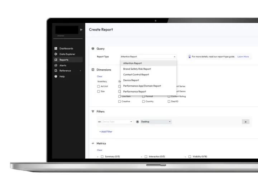Screen dimensions: 258x177
Task: Collapse the Interaction metrics group
Action: 142,157
